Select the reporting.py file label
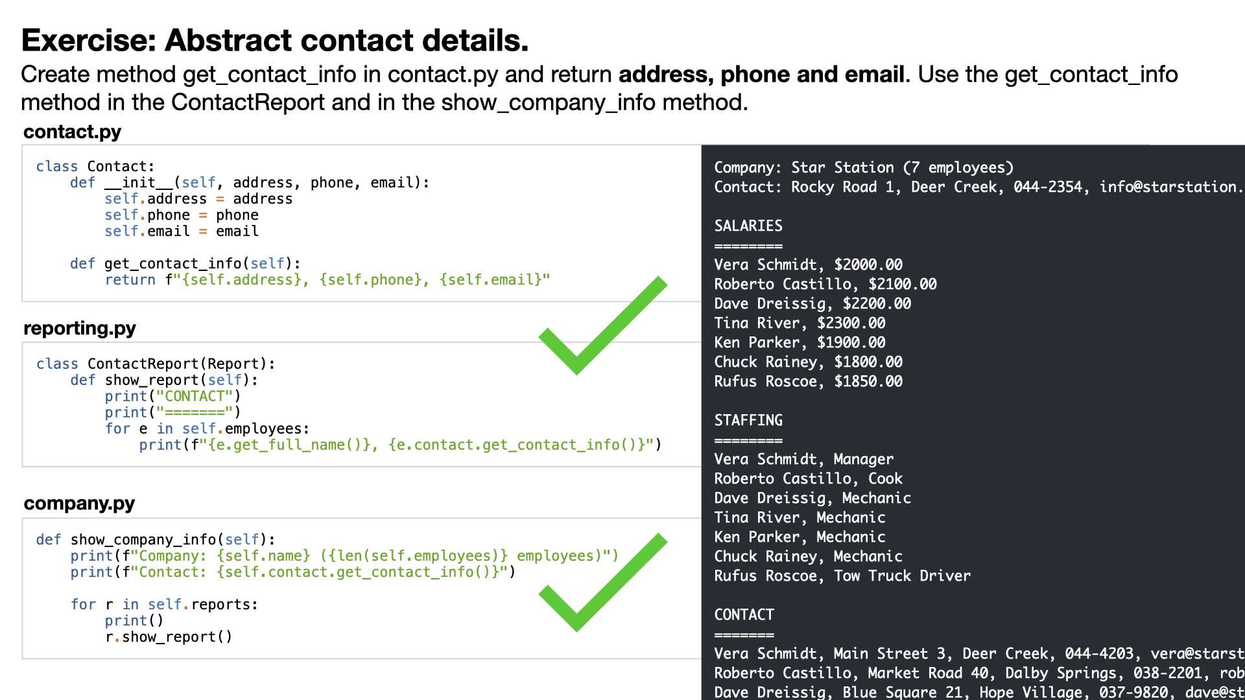This screenshot has width=1245, height=700. (x=80, y=329)
